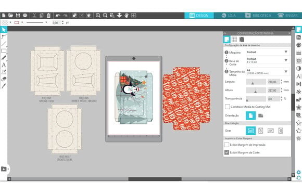Image resolution: width=302 pixels, height=192 pixels.
Task: Open the Text Style panel icon
Action: (298, 76)
